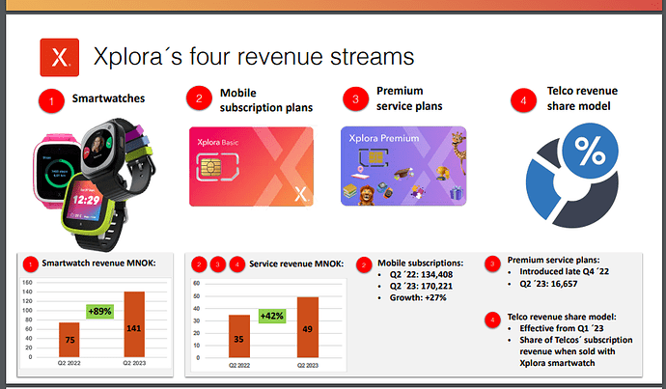Click the "Smartwatches" heading

tap(108, 98)
